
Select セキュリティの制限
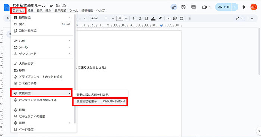(42, 116)
